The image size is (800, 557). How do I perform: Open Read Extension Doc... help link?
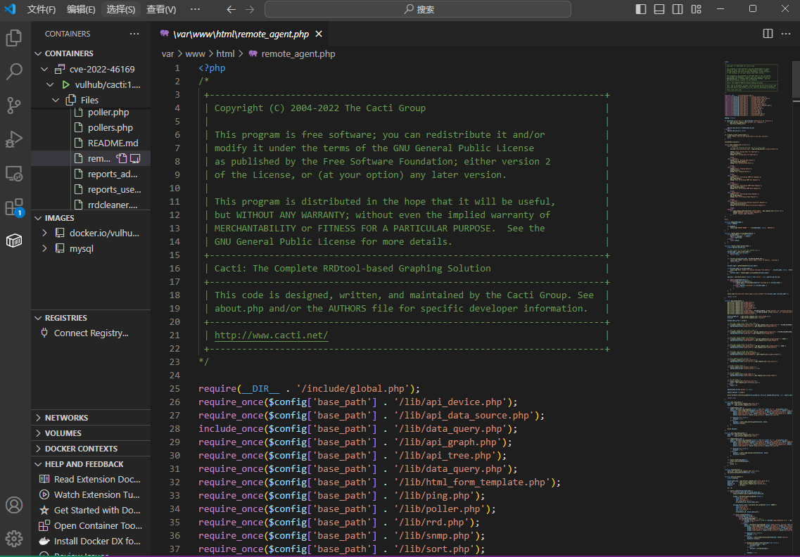[91, 480]
